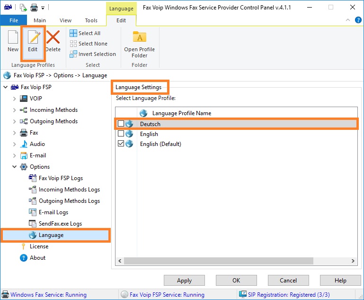The image size is (364, 300).
Task: Switch to the Edit ribbon tab
Action: (x=121, y=20)
